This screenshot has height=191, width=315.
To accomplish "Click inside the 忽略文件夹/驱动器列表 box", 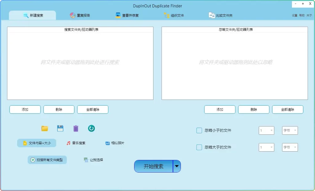I will pos(235,63).
